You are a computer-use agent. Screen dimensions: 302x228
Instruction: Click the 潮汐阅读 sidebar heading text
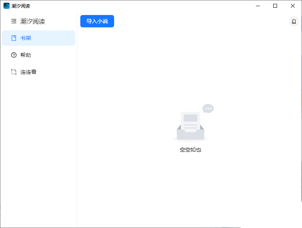[33, 21]
